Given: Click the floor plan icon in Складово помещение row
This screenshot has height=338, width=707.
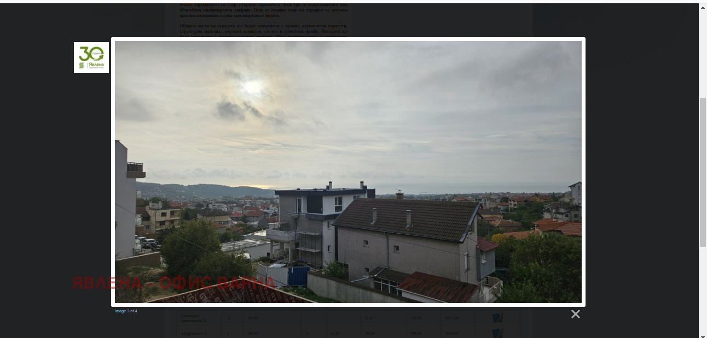Looking at the screenshot, I should tap(497, 318).
